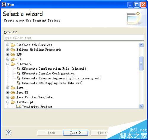Click the Hibernate Reverse Engineering File icon
Image resolution: width=148 pixels, height=140 pixels.
(x=19, y=78)
